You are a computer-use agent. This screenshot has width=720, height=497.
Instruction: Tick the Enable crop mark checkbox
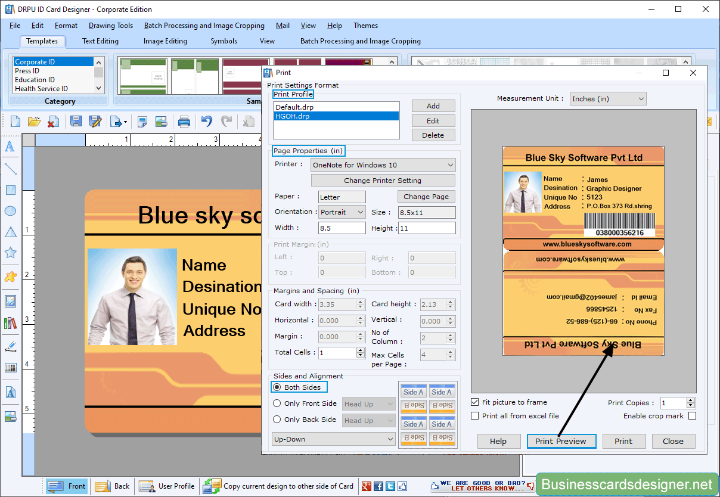[692, 416]
